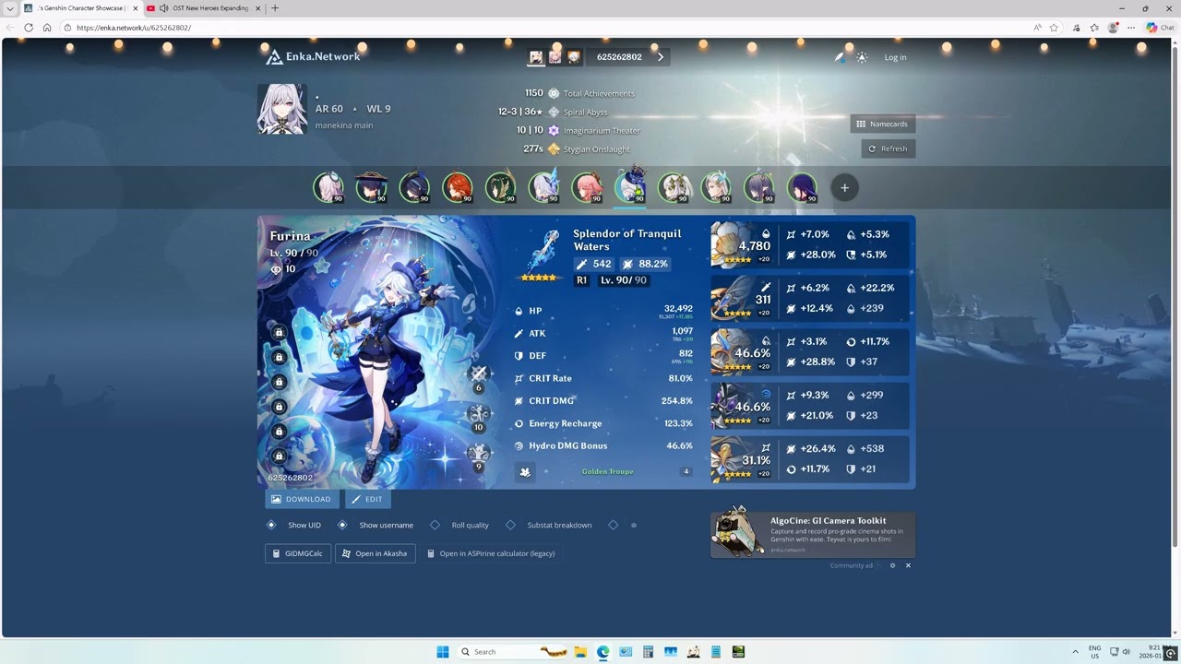Add a character with the plus button

pos(844,188)
